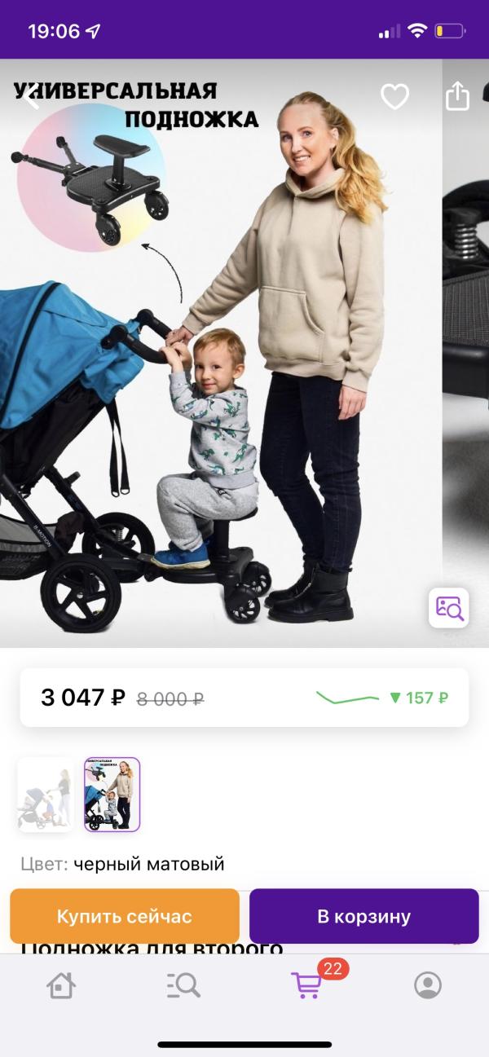Open the profile tab icon
This screenshot has width=489, height=1057.
coord(428,986)
